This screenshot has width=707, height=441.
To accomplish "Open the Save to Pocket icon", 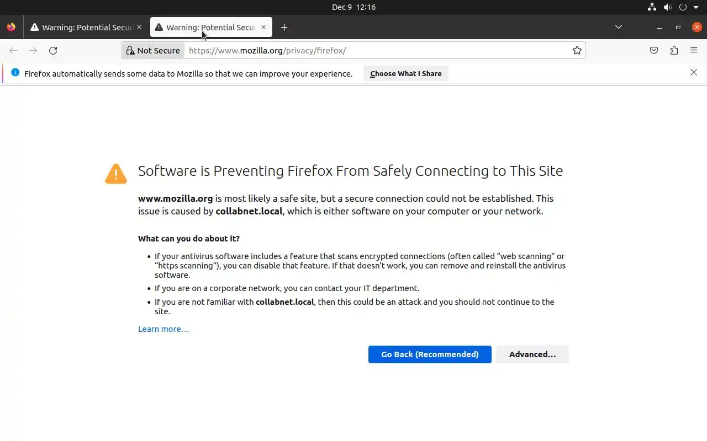I will 654,51.
